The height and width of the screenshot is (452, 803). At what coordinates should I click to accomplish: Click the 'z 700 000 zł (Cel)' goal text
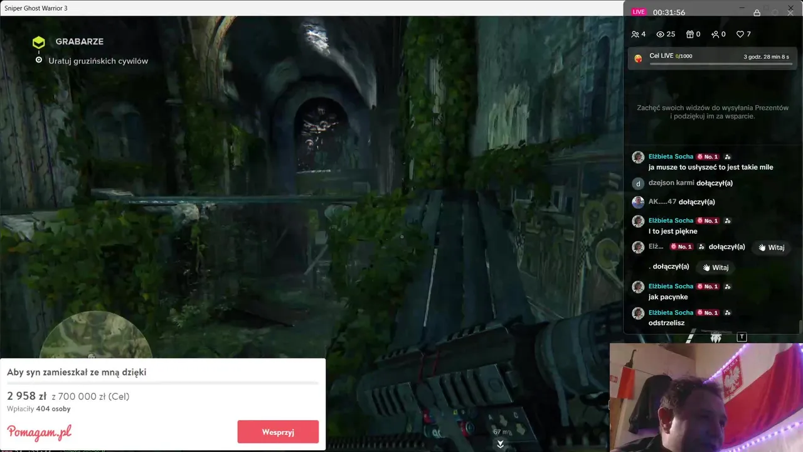(90, 397)
